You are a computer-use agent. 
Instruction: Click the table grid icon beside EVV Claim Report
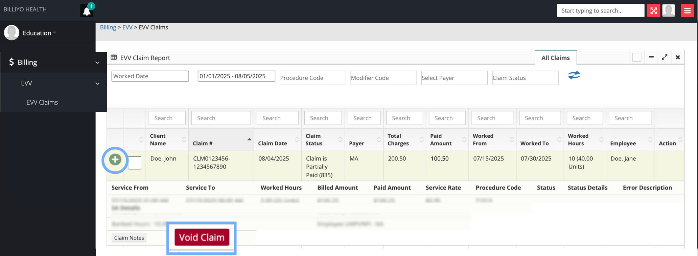[x=114, y=57]
